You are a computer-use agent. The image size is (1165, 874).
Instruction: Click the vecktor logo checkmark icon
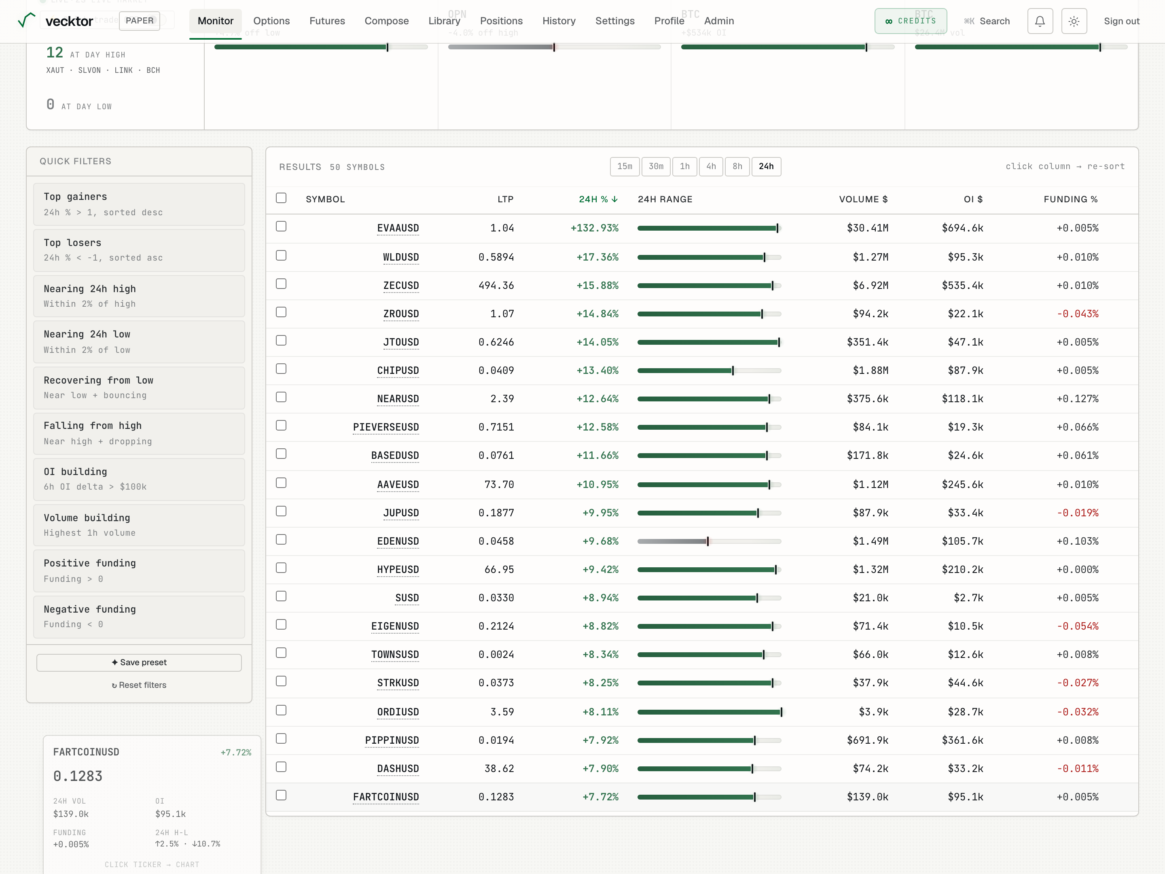pyautogui.click(x=26, y=21)
